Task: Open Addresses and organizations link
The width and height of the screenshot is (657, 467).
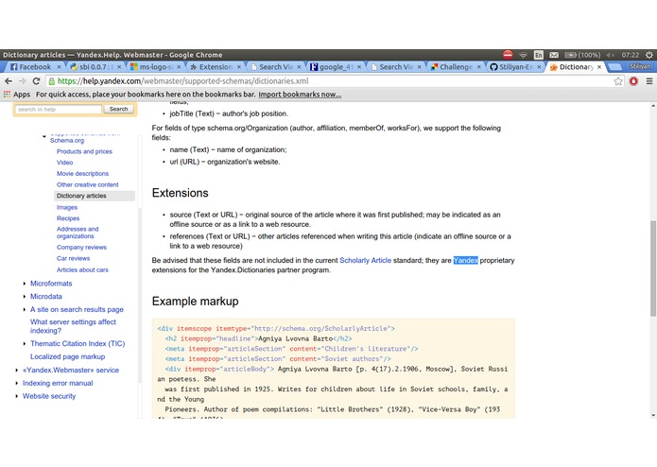Action: point(78,233)
